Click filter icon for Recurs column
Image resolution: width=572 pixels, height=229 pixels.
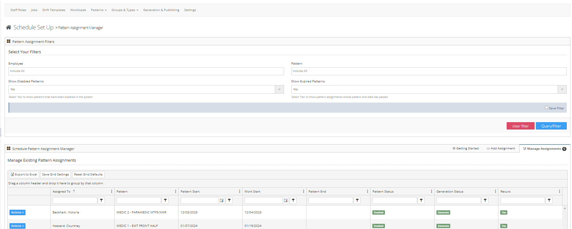point(549,200)
